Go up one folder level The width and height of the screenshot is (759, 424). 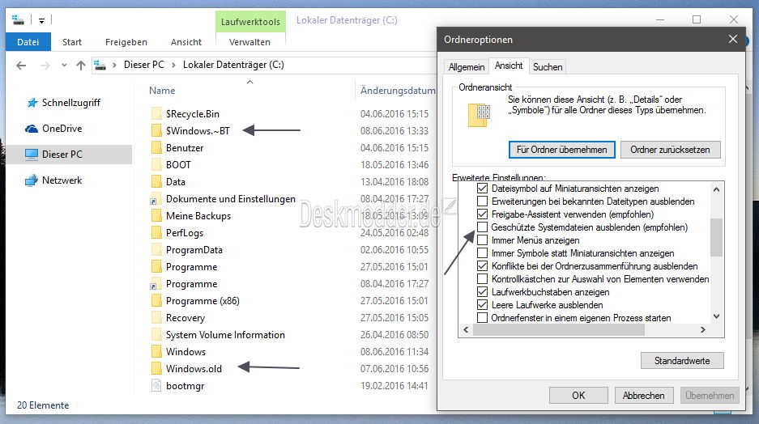coord(81,66)
